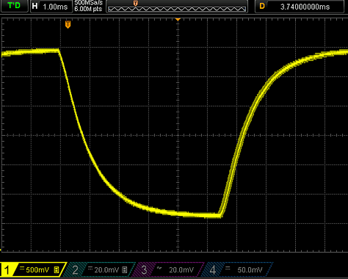Click the 6.00M pts memory depth readout
This screenshot has height=279, width=348.
coord(88,10)
